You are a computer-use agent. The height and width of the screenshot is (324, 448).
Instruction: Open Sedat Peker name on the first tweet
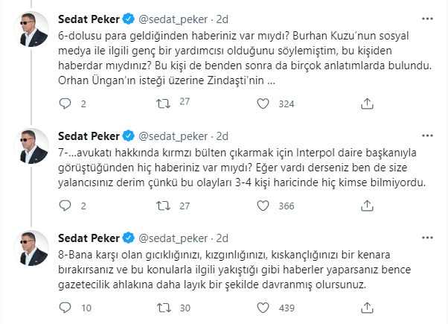89,19
